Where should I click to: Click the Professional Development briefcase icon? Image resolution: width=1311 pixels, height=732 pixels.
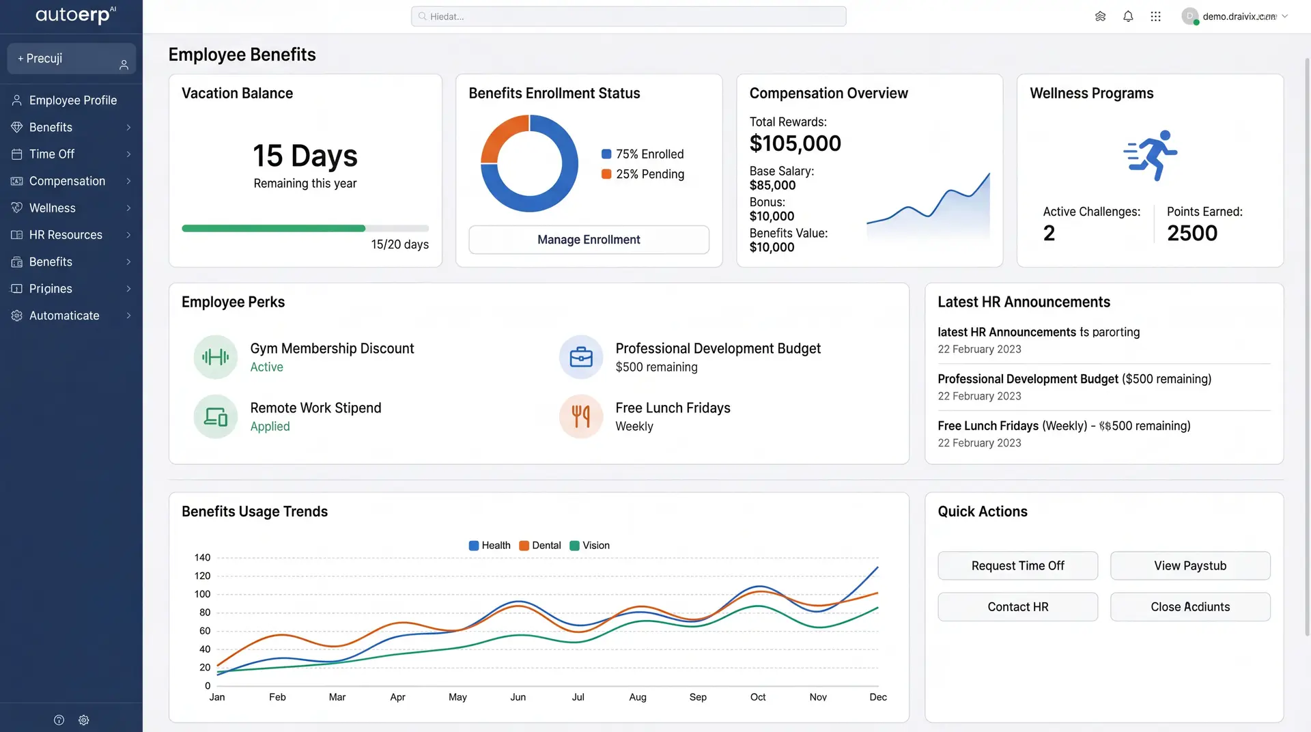pyautogui.click(x=581, y=356)
